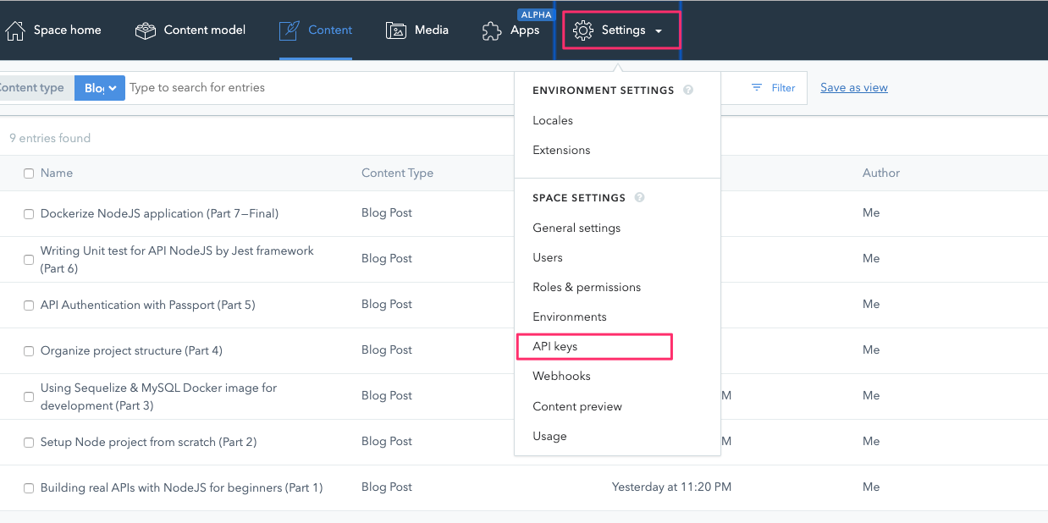Check the Dockerize NodeJS application entry
1048x523 pixels.
point(28,213)
